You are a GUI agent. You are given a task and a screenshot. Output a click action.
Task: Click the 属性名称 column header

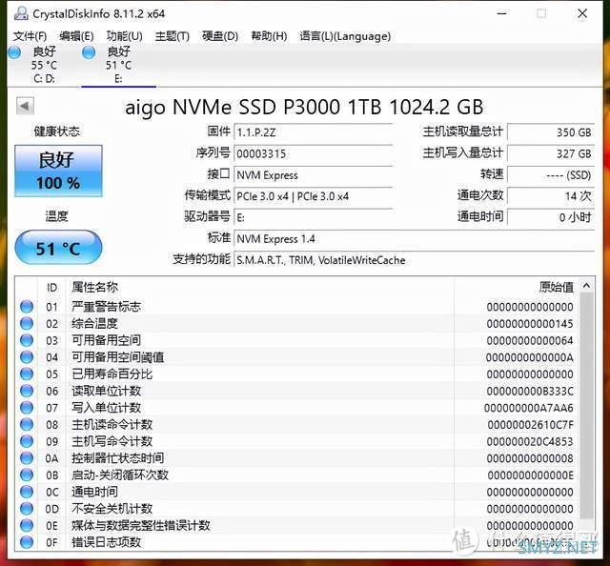click(x=94, y=288)
